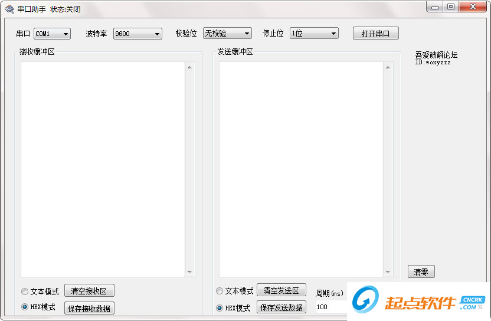Click the receive buffer scrollbar up arrow

coord(190,67)
